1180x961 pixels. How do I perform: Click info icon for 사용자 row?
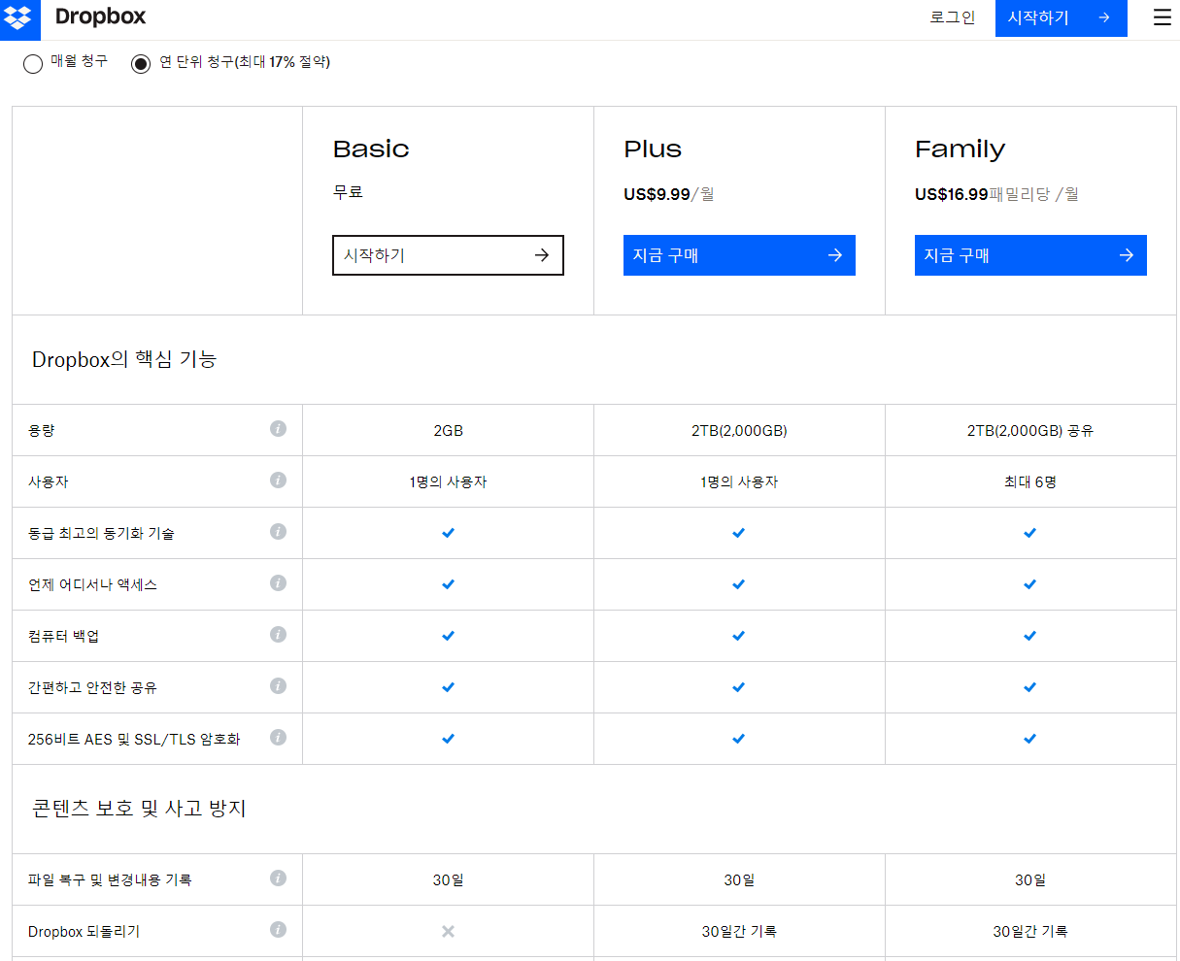coord(278,480)
